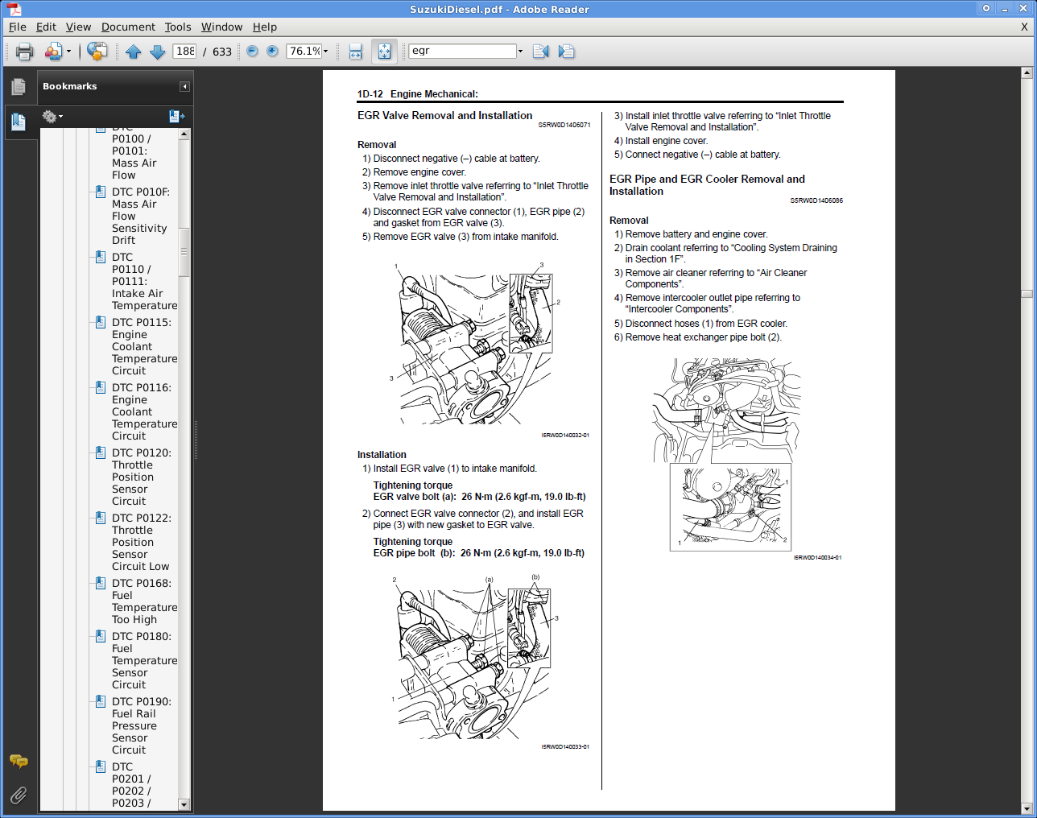This screenshot has width=1037, height=818.
Task: Toggle the fit one full page icon
Action: coord(384,52)
